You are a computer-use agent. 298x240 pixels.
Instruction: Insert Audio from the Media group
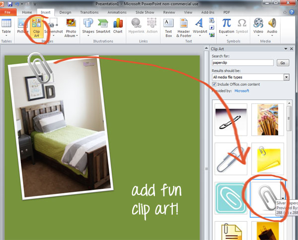click(272, 28)
